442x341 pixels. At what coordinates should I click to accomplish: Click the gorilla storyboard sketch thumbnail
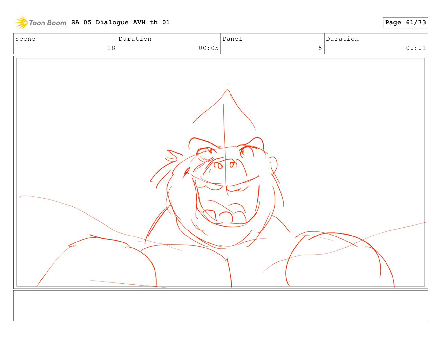coord(221,172)
